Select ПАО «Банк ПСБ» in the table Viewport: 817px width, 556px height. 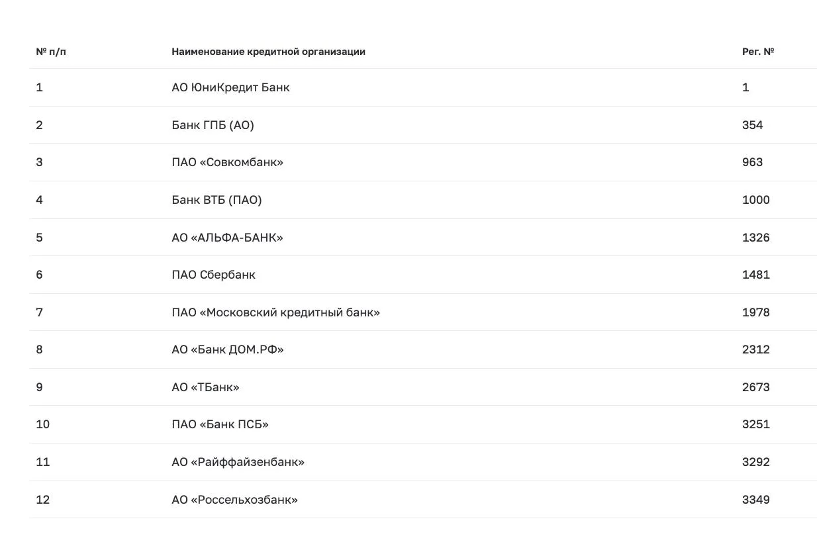coord(220,424)
